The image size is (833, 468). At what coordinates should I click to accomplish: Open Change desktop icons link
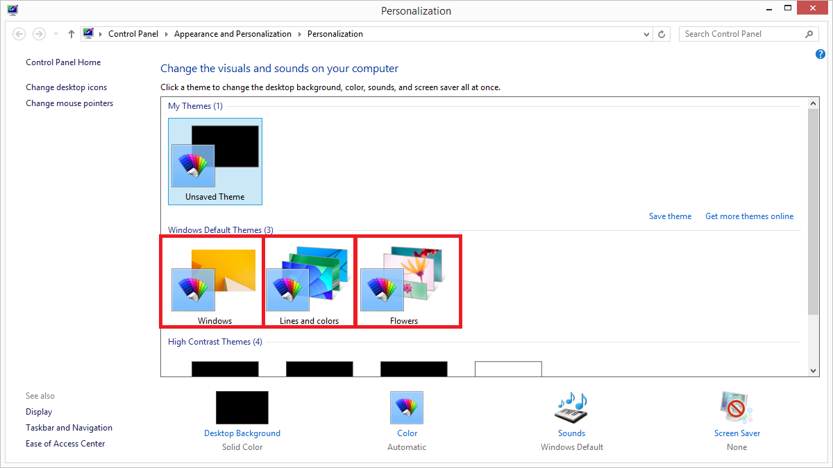(67, 87)
